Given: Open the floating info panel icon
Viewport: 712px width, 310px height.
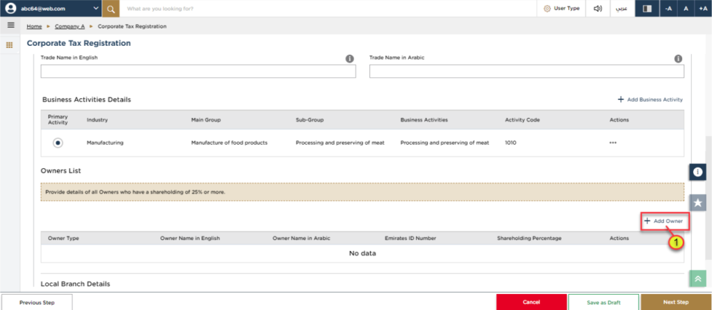Looking at the screenshot, I should [697, 172].
